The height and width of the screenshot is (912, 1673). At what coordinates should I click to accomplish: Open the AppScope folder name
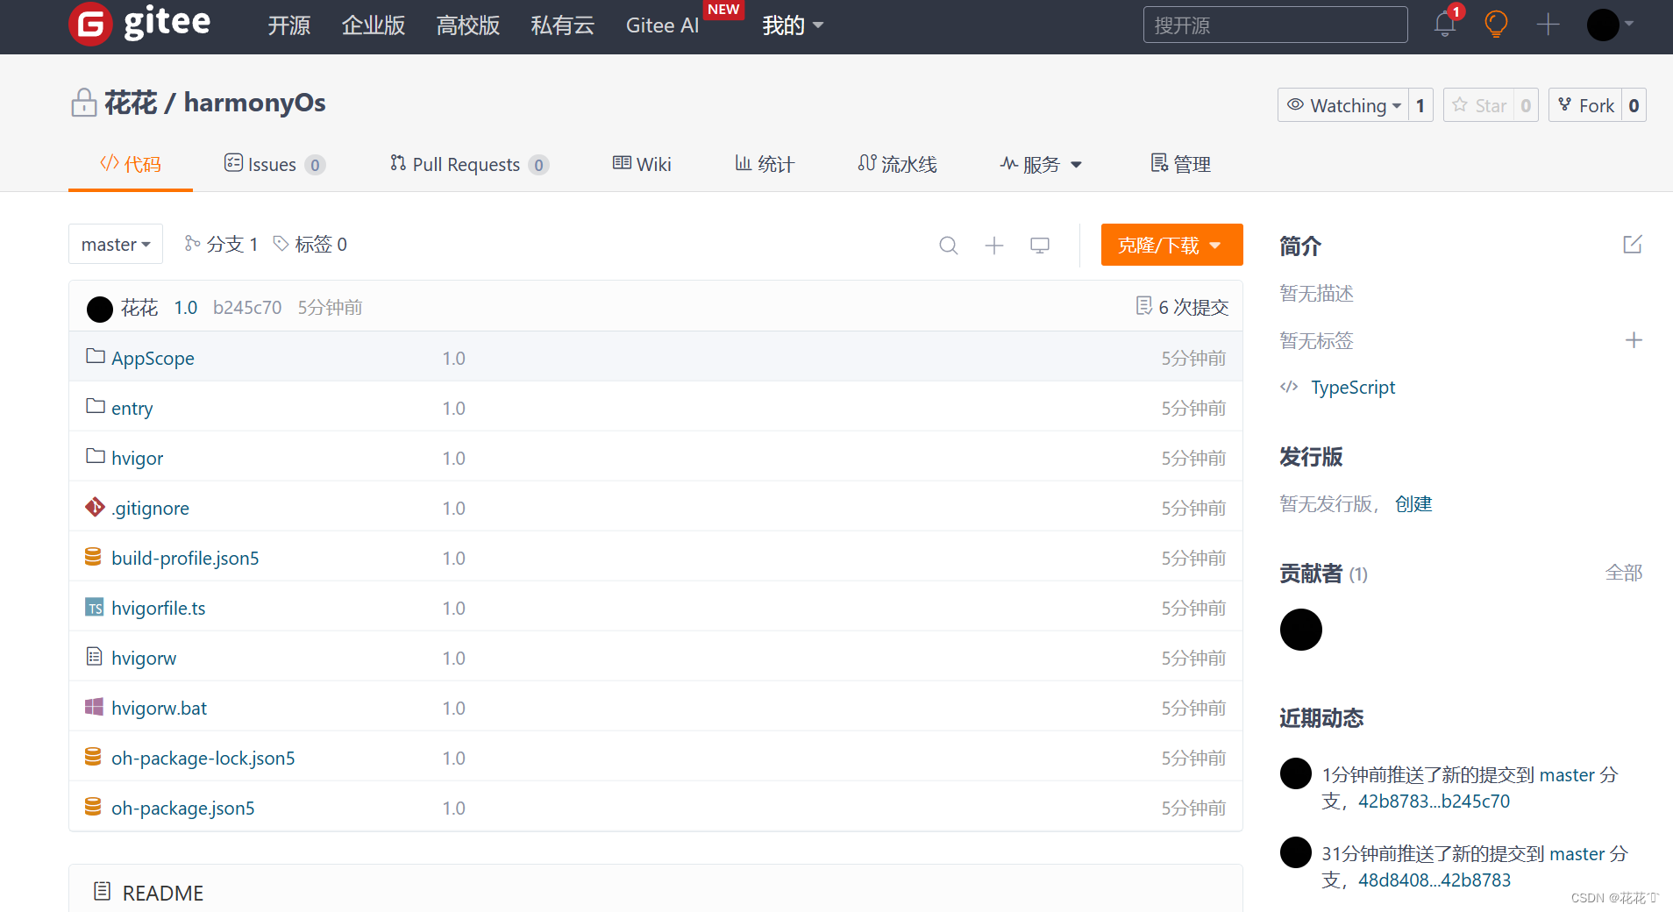click(x=153, y=359)
